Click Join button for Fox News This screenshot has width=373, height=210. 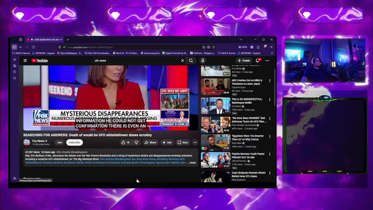[x=60, y=142]
